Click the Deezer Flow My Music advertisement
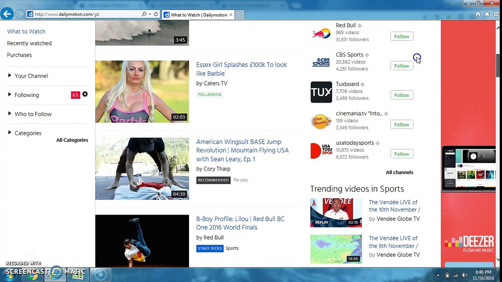Image resolution: width=502 pixels, height=282 pixels. click(x=468, y=144)
